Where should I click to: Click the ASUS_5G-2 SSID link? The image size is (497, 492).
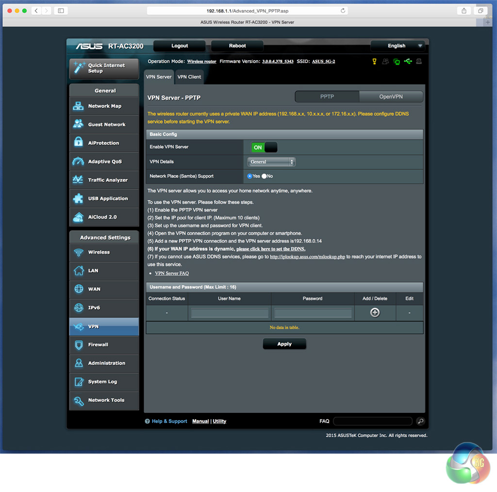coord(323,62)
